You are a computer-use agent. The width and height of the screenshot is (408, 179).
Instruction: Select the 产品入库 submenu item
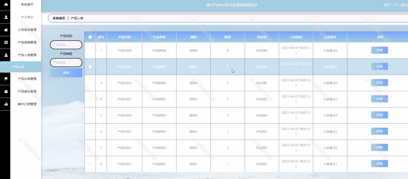point(21,67)
